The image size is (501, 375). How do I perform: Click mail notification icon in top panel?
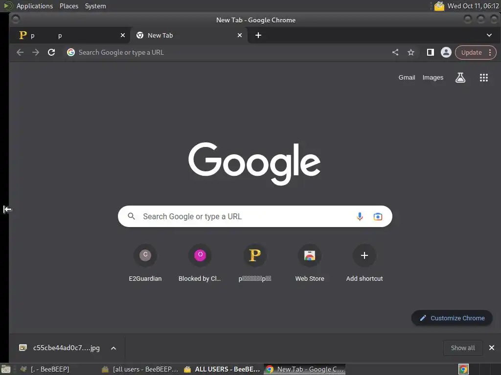(439, 6)
